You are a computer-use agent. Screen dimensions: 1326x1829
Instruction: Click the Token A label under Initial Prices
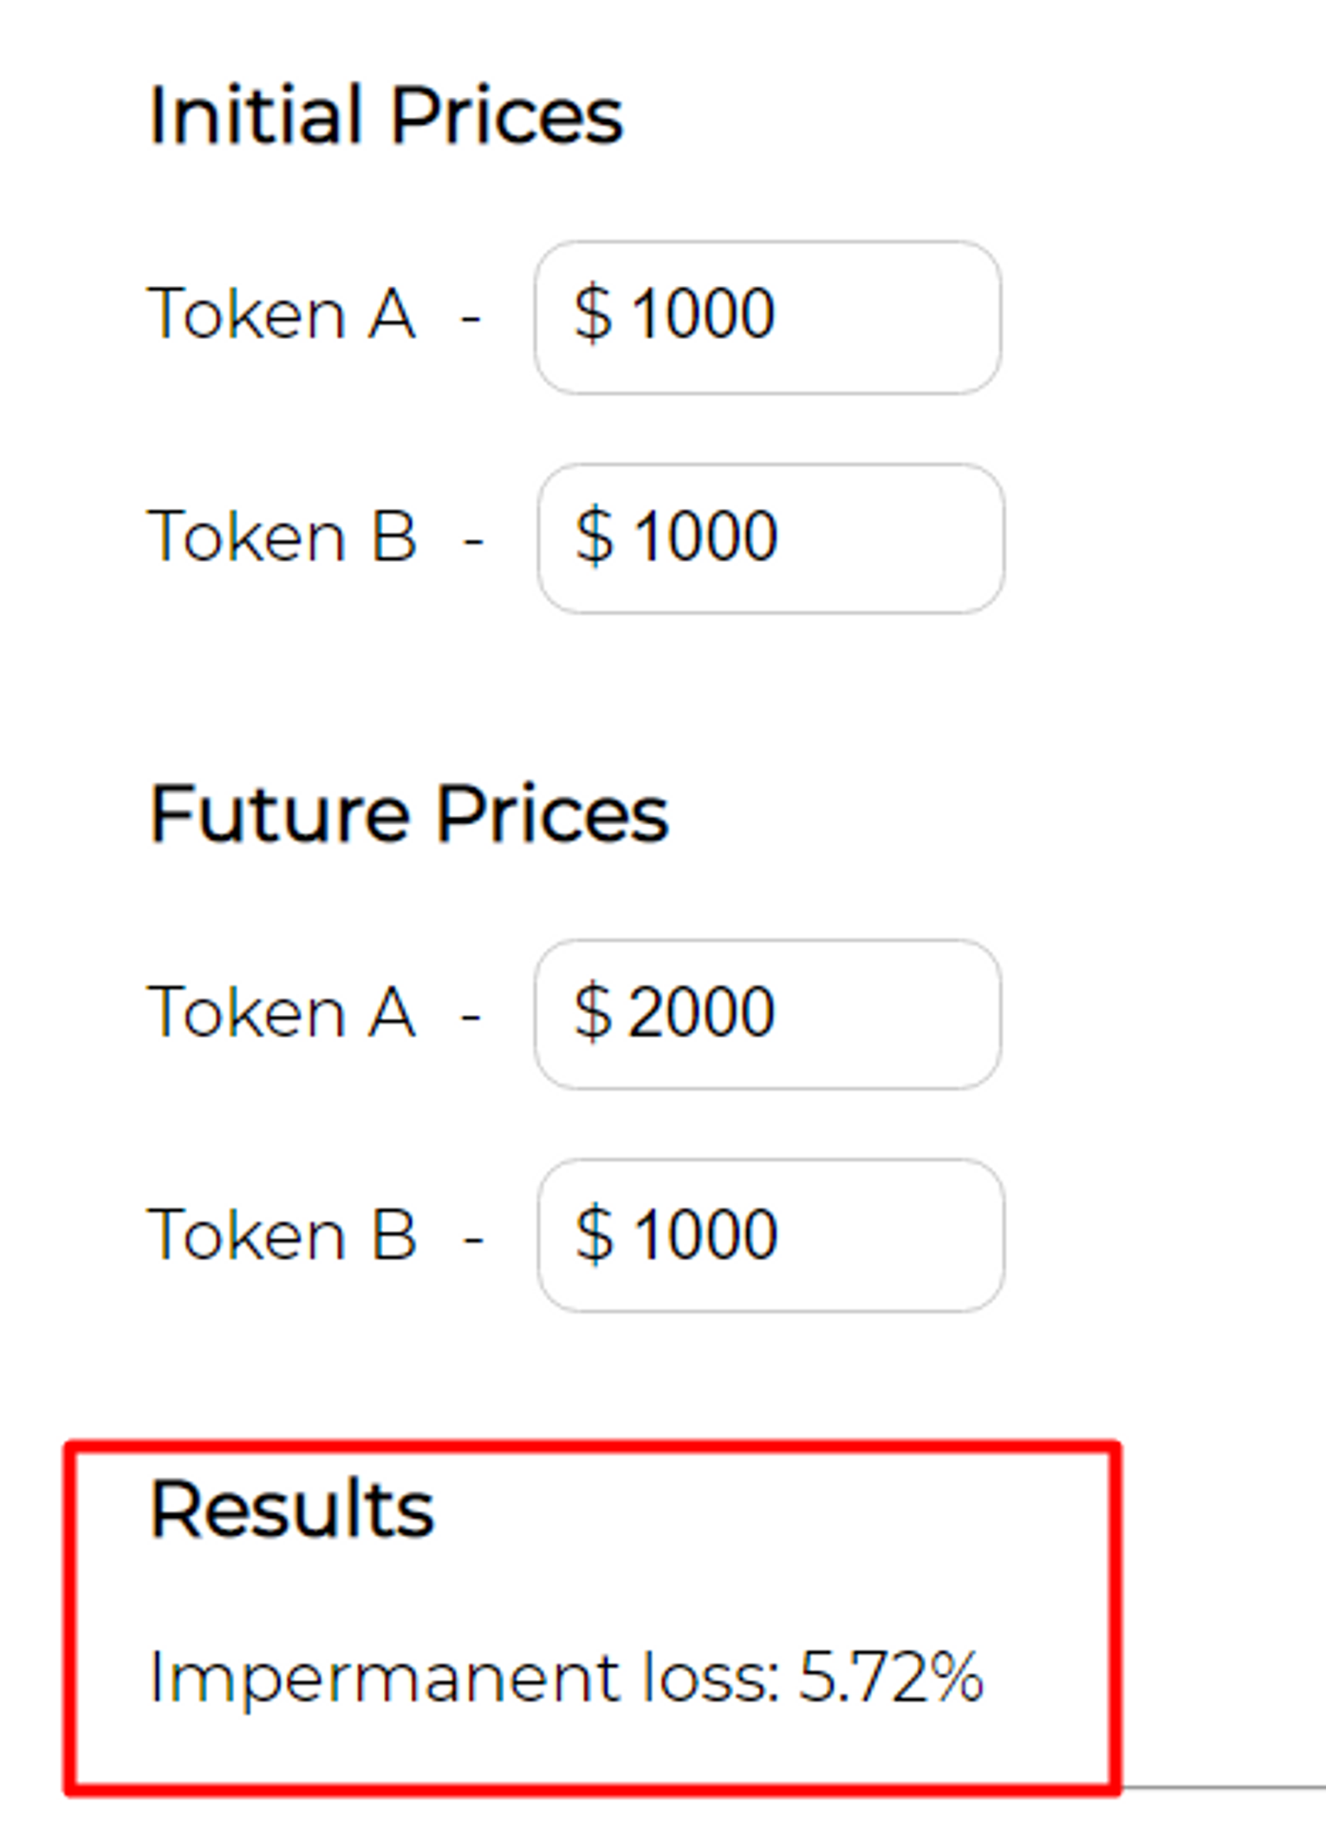(x=282, y=314)
